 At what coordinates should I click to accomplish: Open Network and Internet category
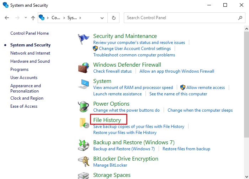(x=30, y=53)
